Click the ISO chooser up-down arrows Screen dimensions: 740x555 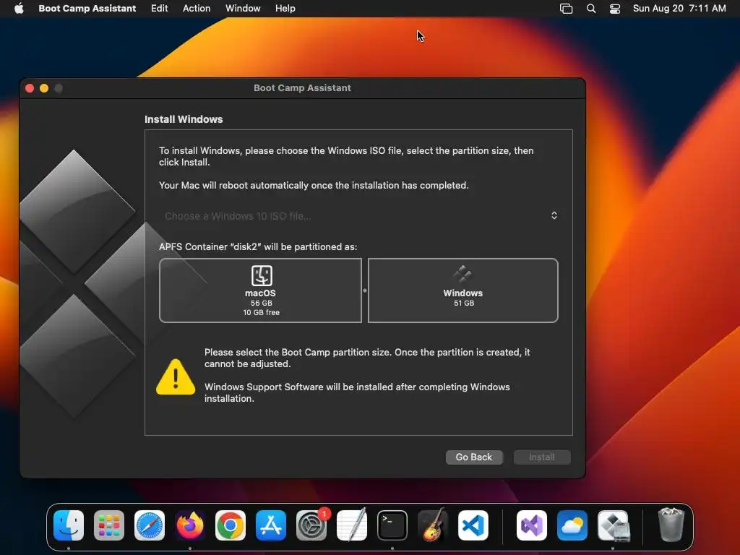pyautogui.click(x=554, y=215)
